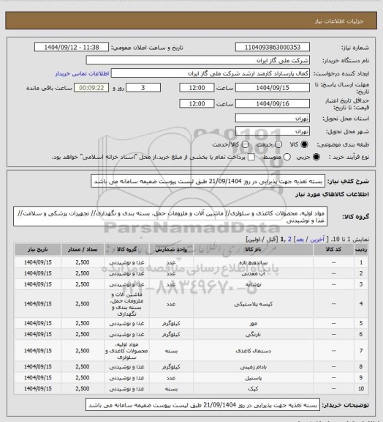Click price validity date 1404/09/16 field

pyautogui.click(x=273, y=103)
